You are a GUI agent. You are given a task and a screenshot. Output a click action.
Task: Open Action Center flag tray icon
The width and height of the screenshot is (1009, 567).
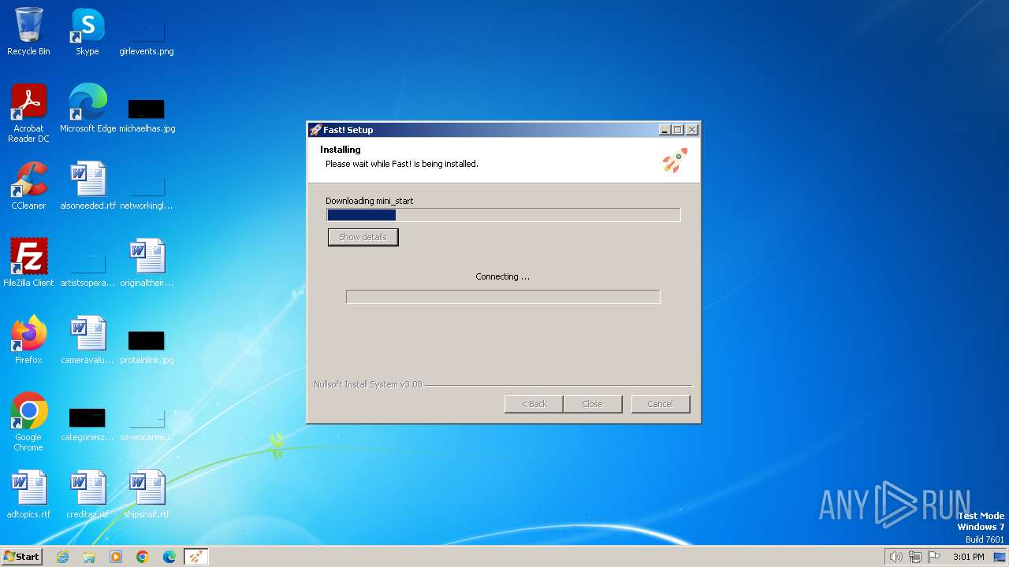[x=935, y=557]
